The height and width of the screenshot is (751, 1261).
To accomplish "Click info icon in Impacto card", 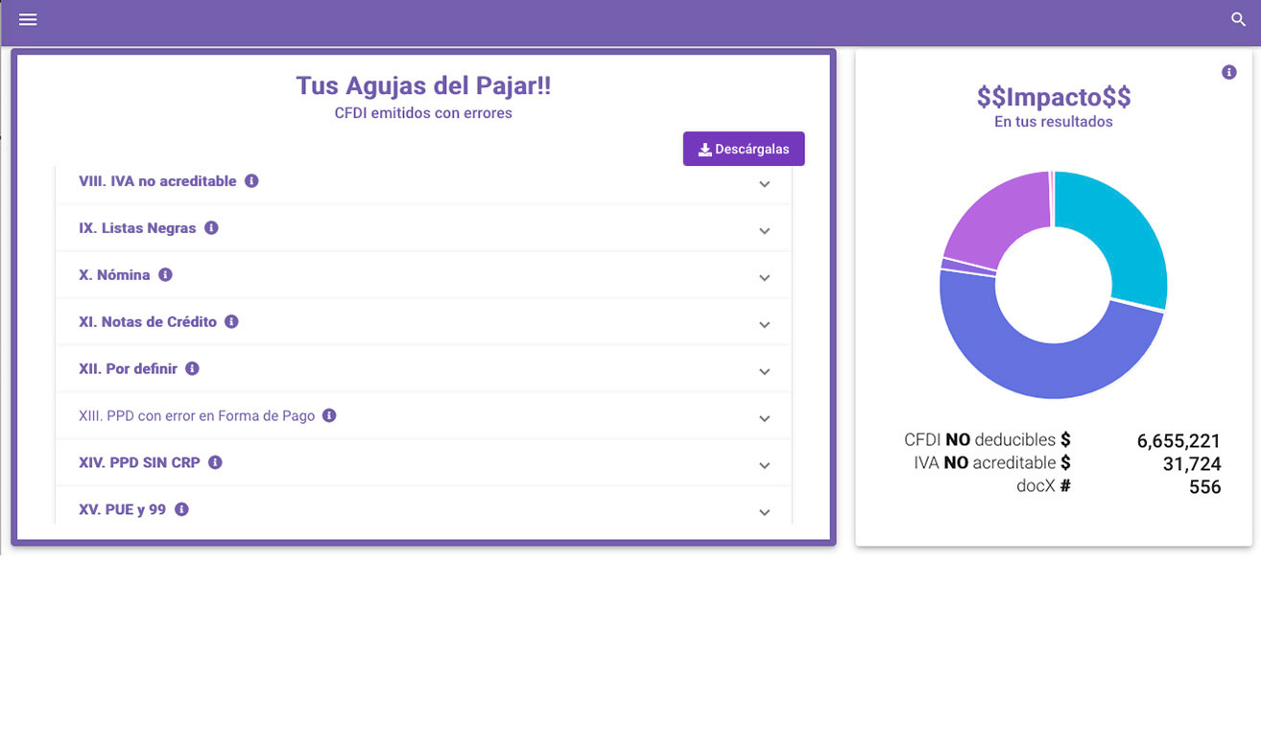I will pyautogui.click(x=1229, y=72).
